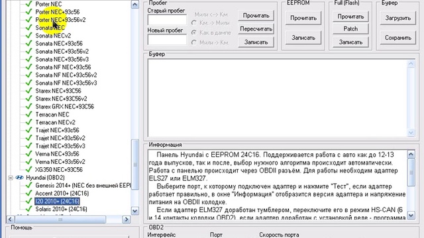424x238 pixels.
Task: Select the Terracan NEC entry
Action: 52,114
